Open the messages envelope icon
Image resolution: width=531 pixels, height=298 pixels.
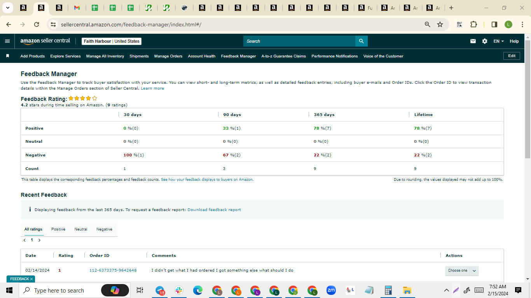pos(473,41)
